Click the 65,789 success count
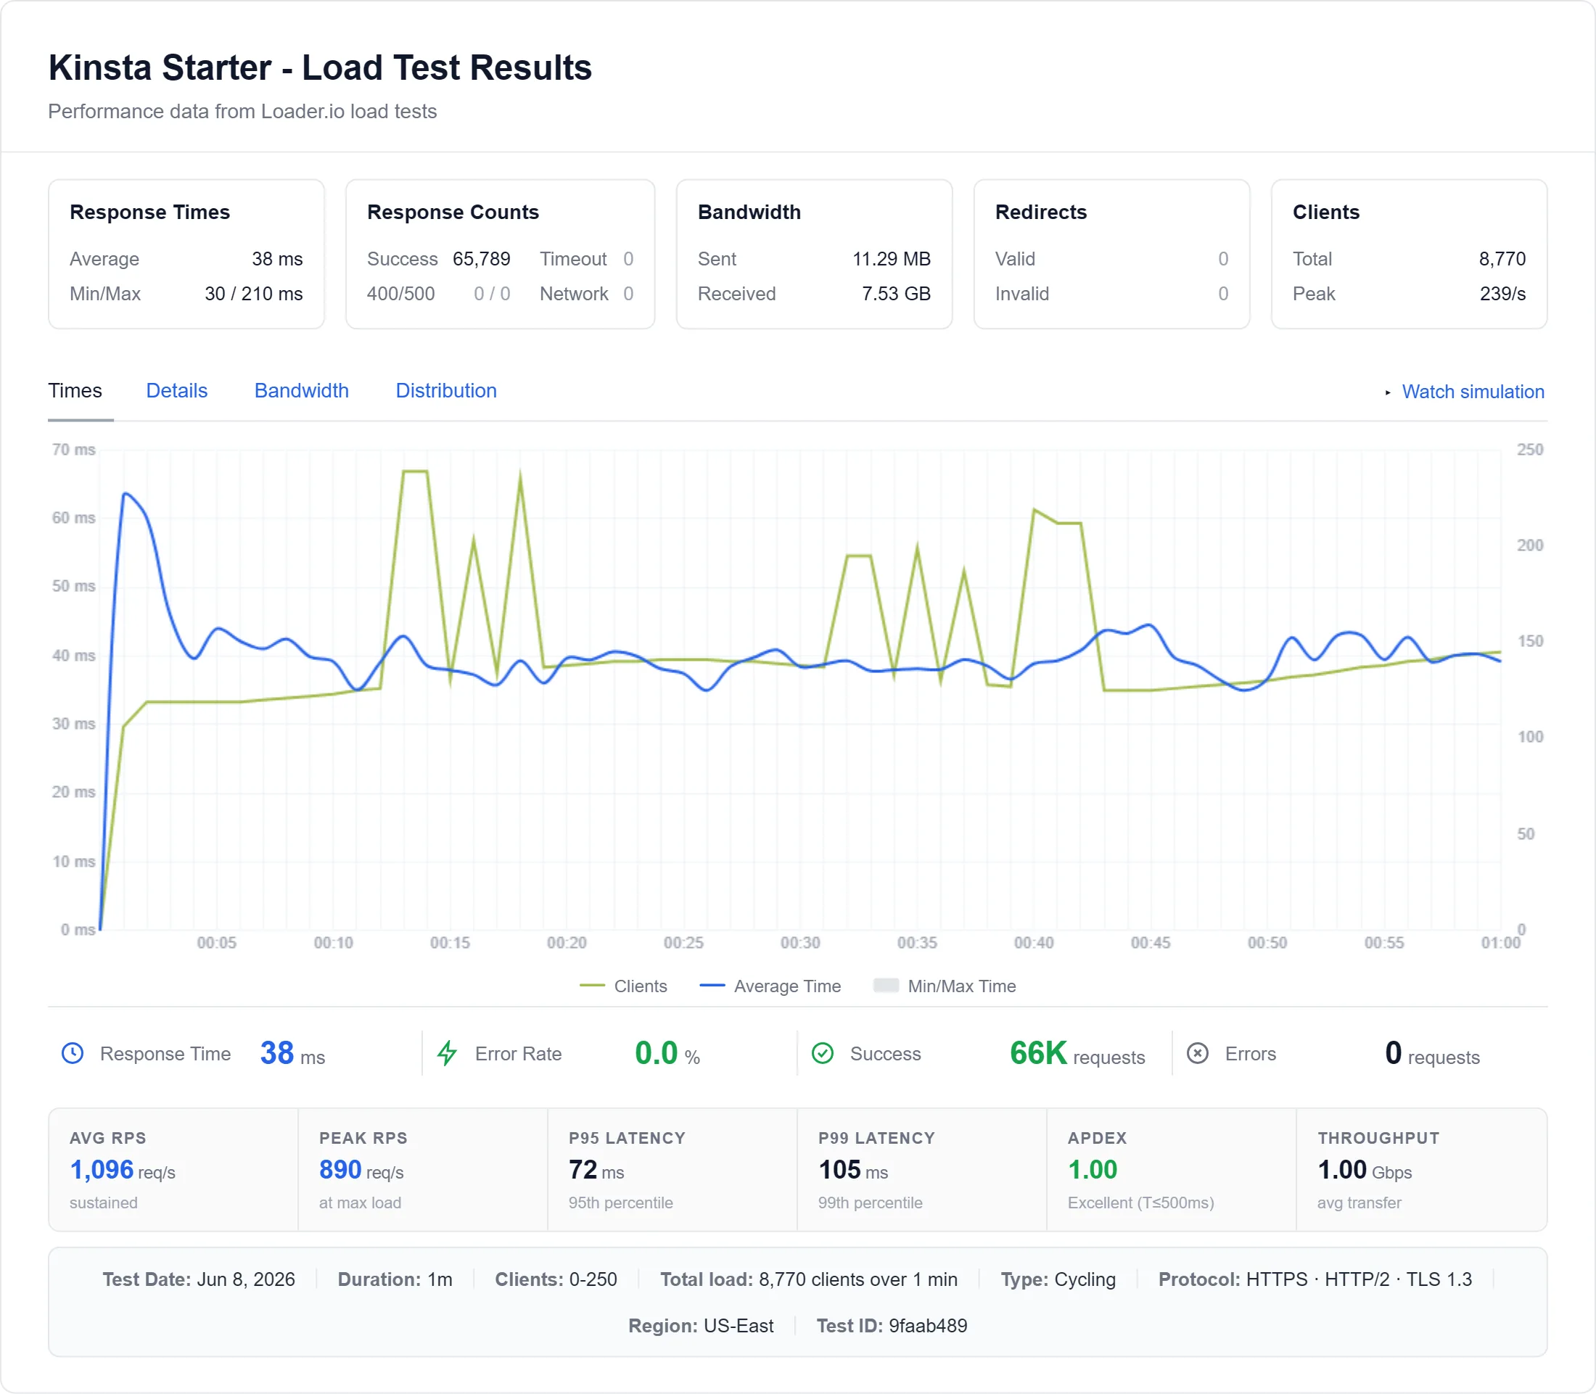The width and height of the screenshot is (1596, 1394). click(x=481, y=259)
